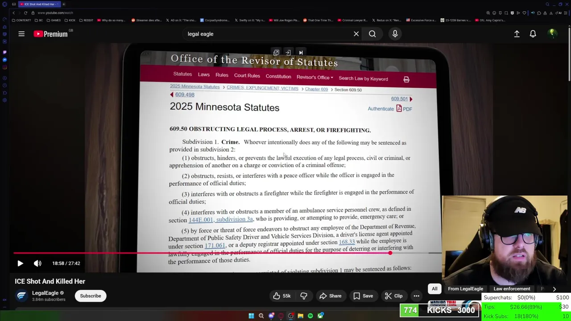Subscribe to LegalEagle channel

click(x=91, y=296)
